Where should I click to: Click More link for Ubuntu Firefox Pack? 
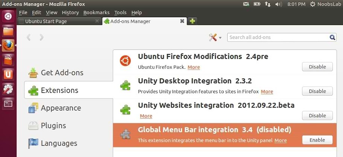(x=194, y=67)
